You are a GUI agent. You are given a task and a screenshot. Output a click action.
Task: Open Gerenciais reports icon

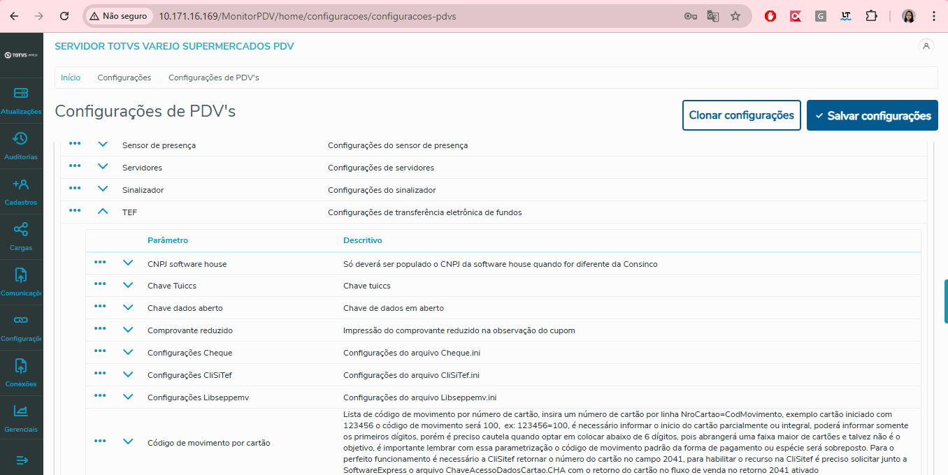pos(21,418)
